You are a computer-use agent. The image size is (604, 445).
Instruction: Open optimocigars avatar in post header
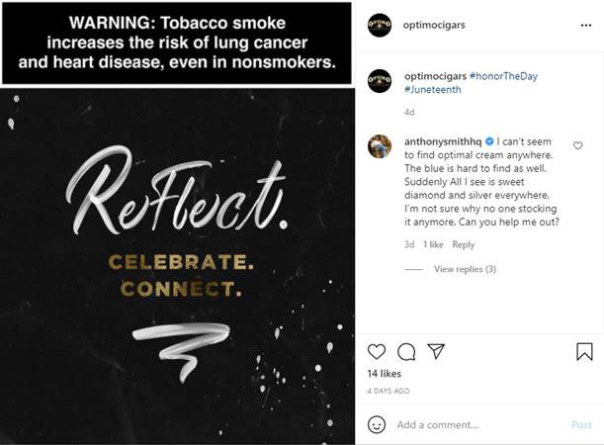pos(380,25)
